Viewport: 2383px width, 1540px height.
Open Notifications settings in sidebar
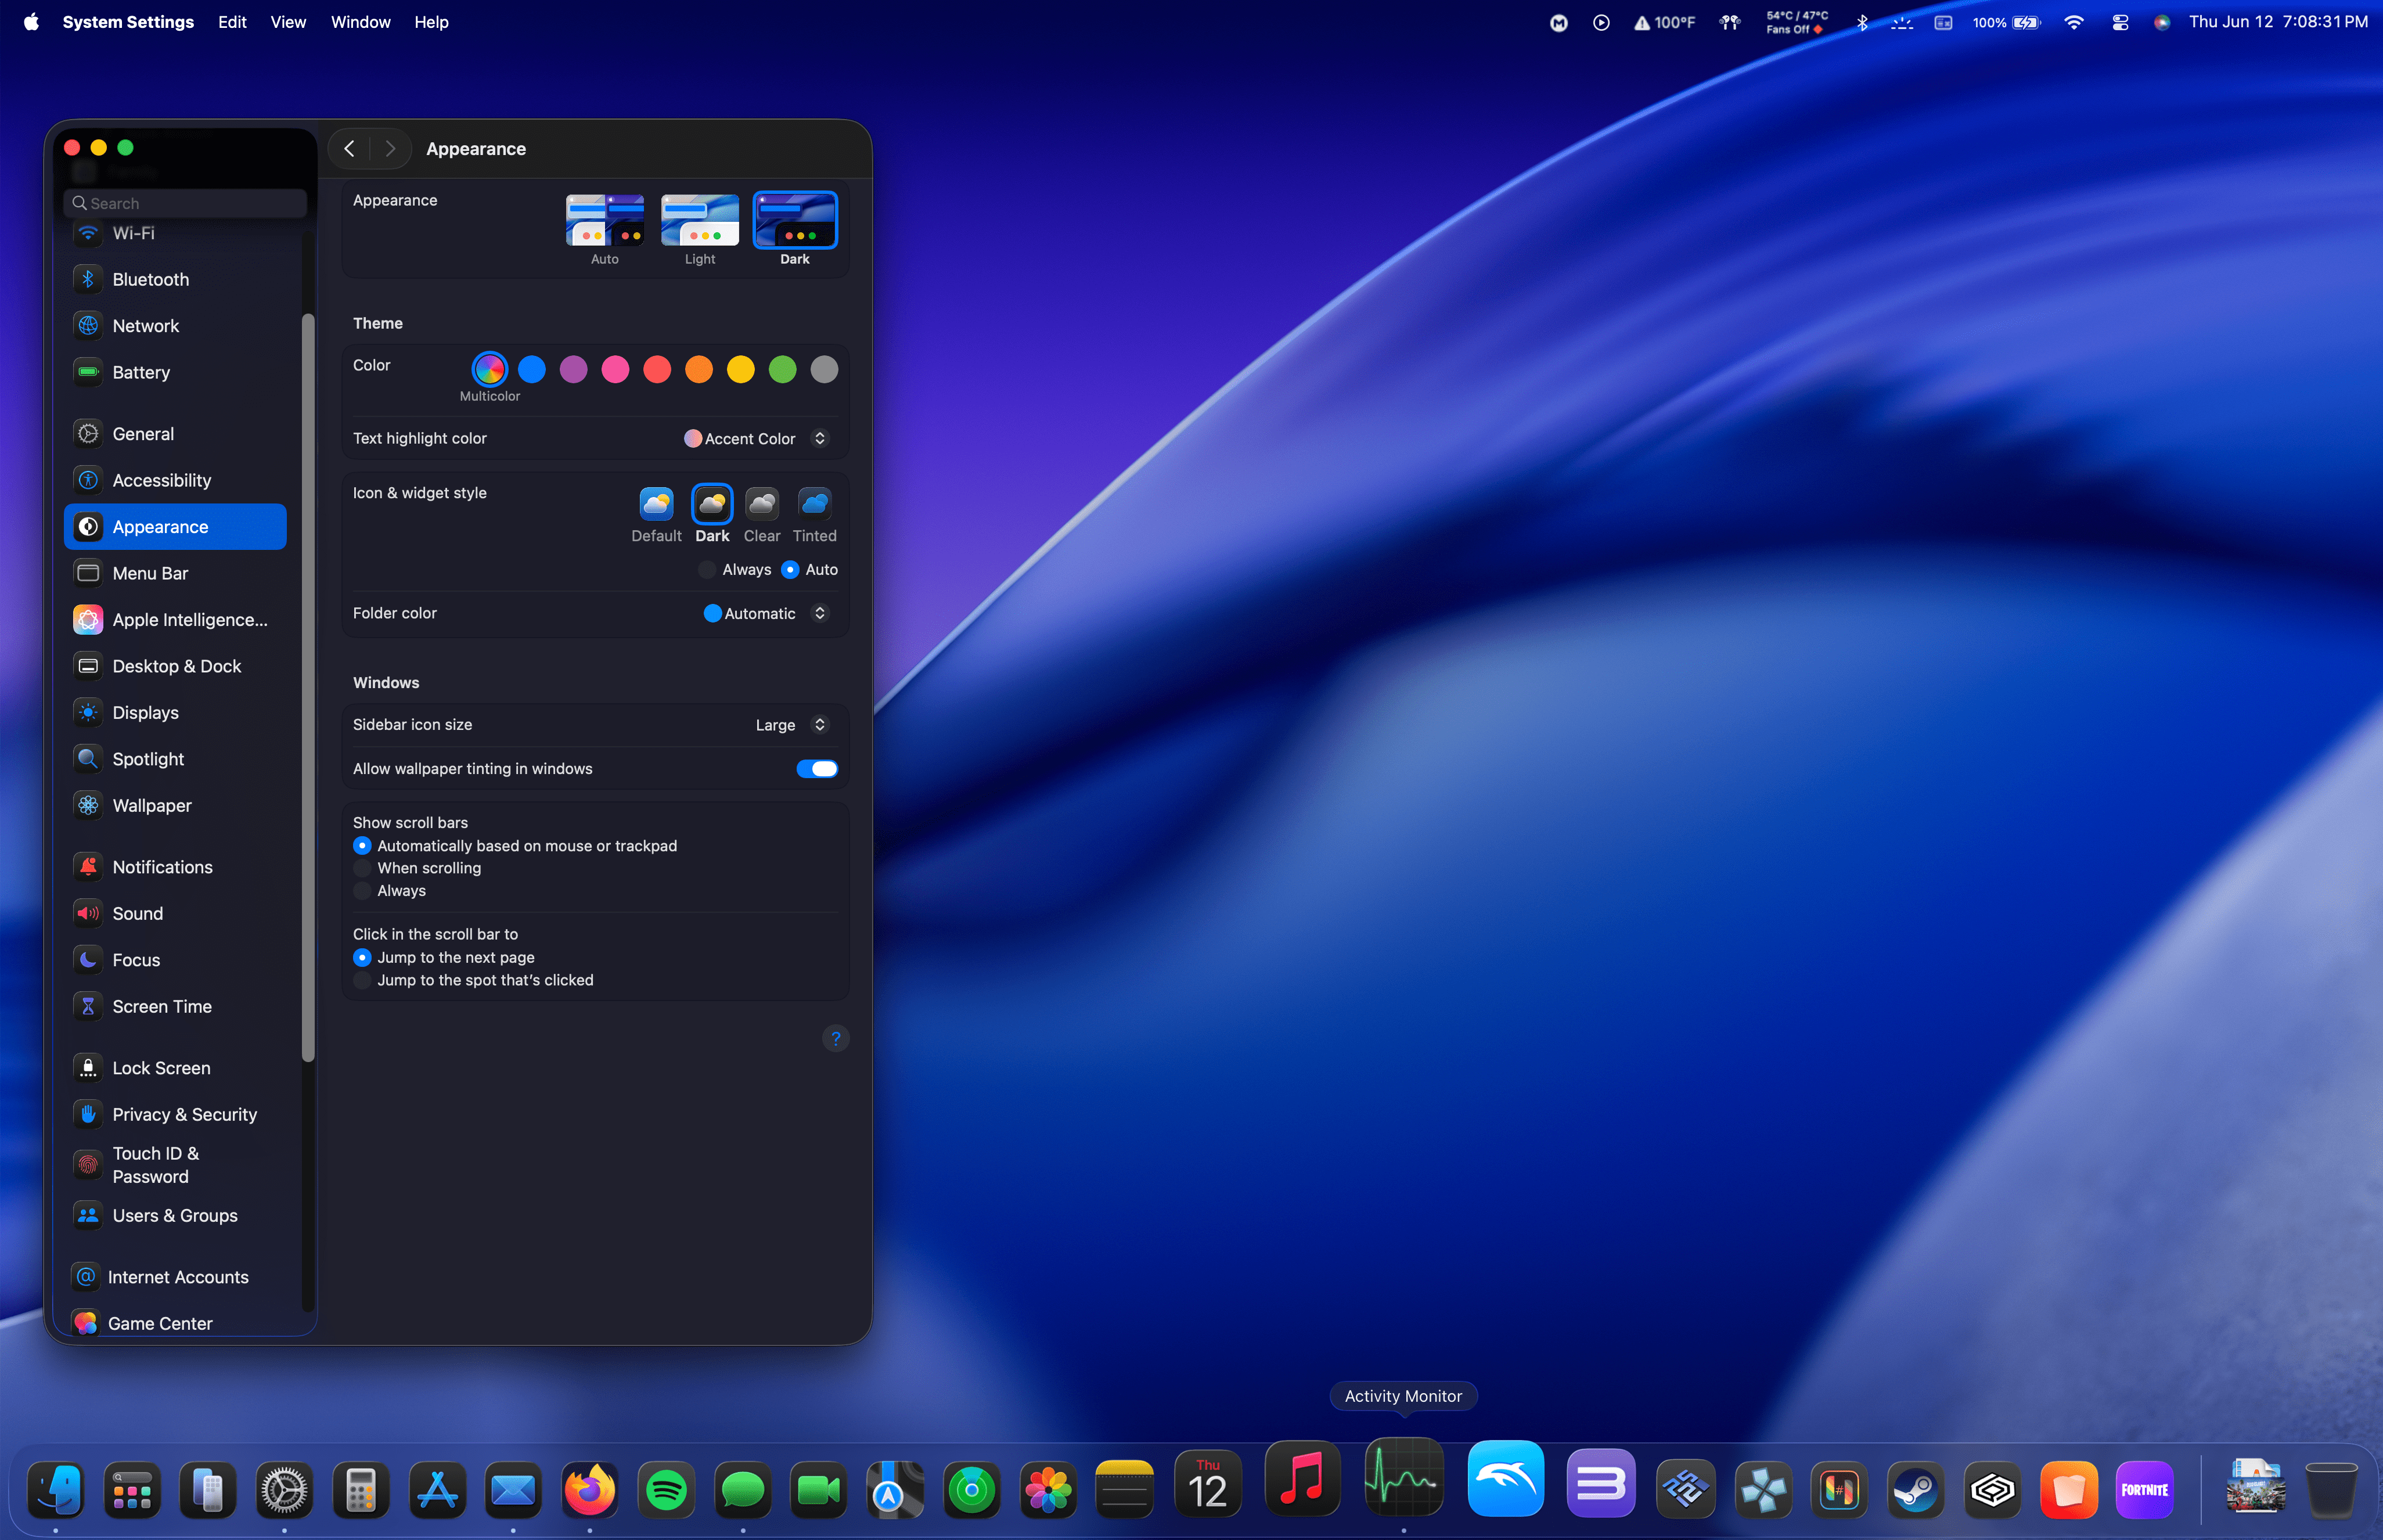(x=176, y=867)
